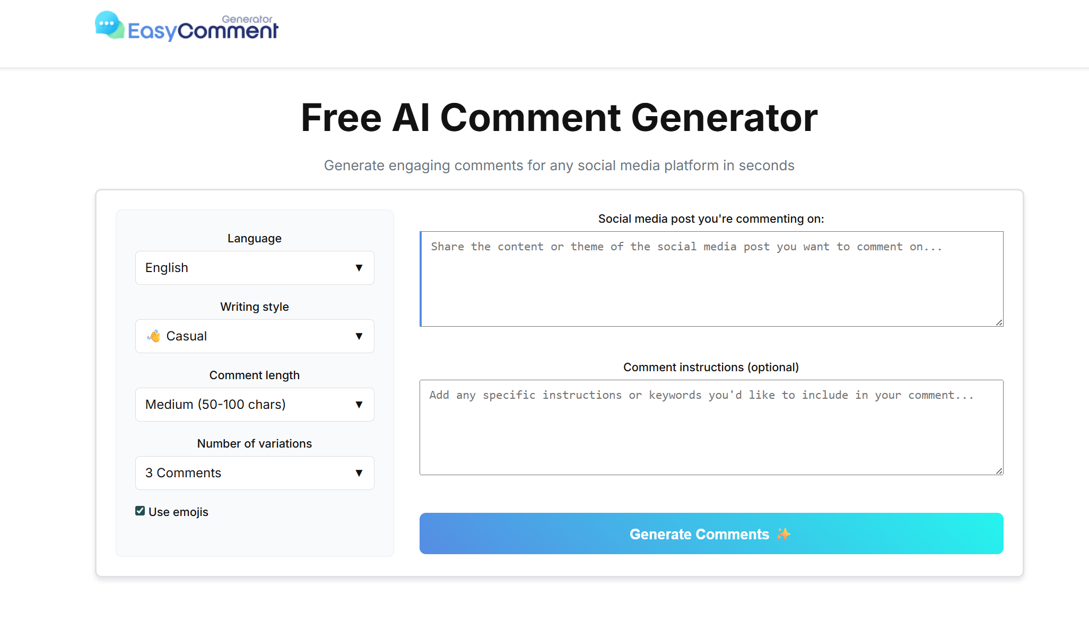Click the Comment length dropdown arrow
1089x621 pixels.
359,405
